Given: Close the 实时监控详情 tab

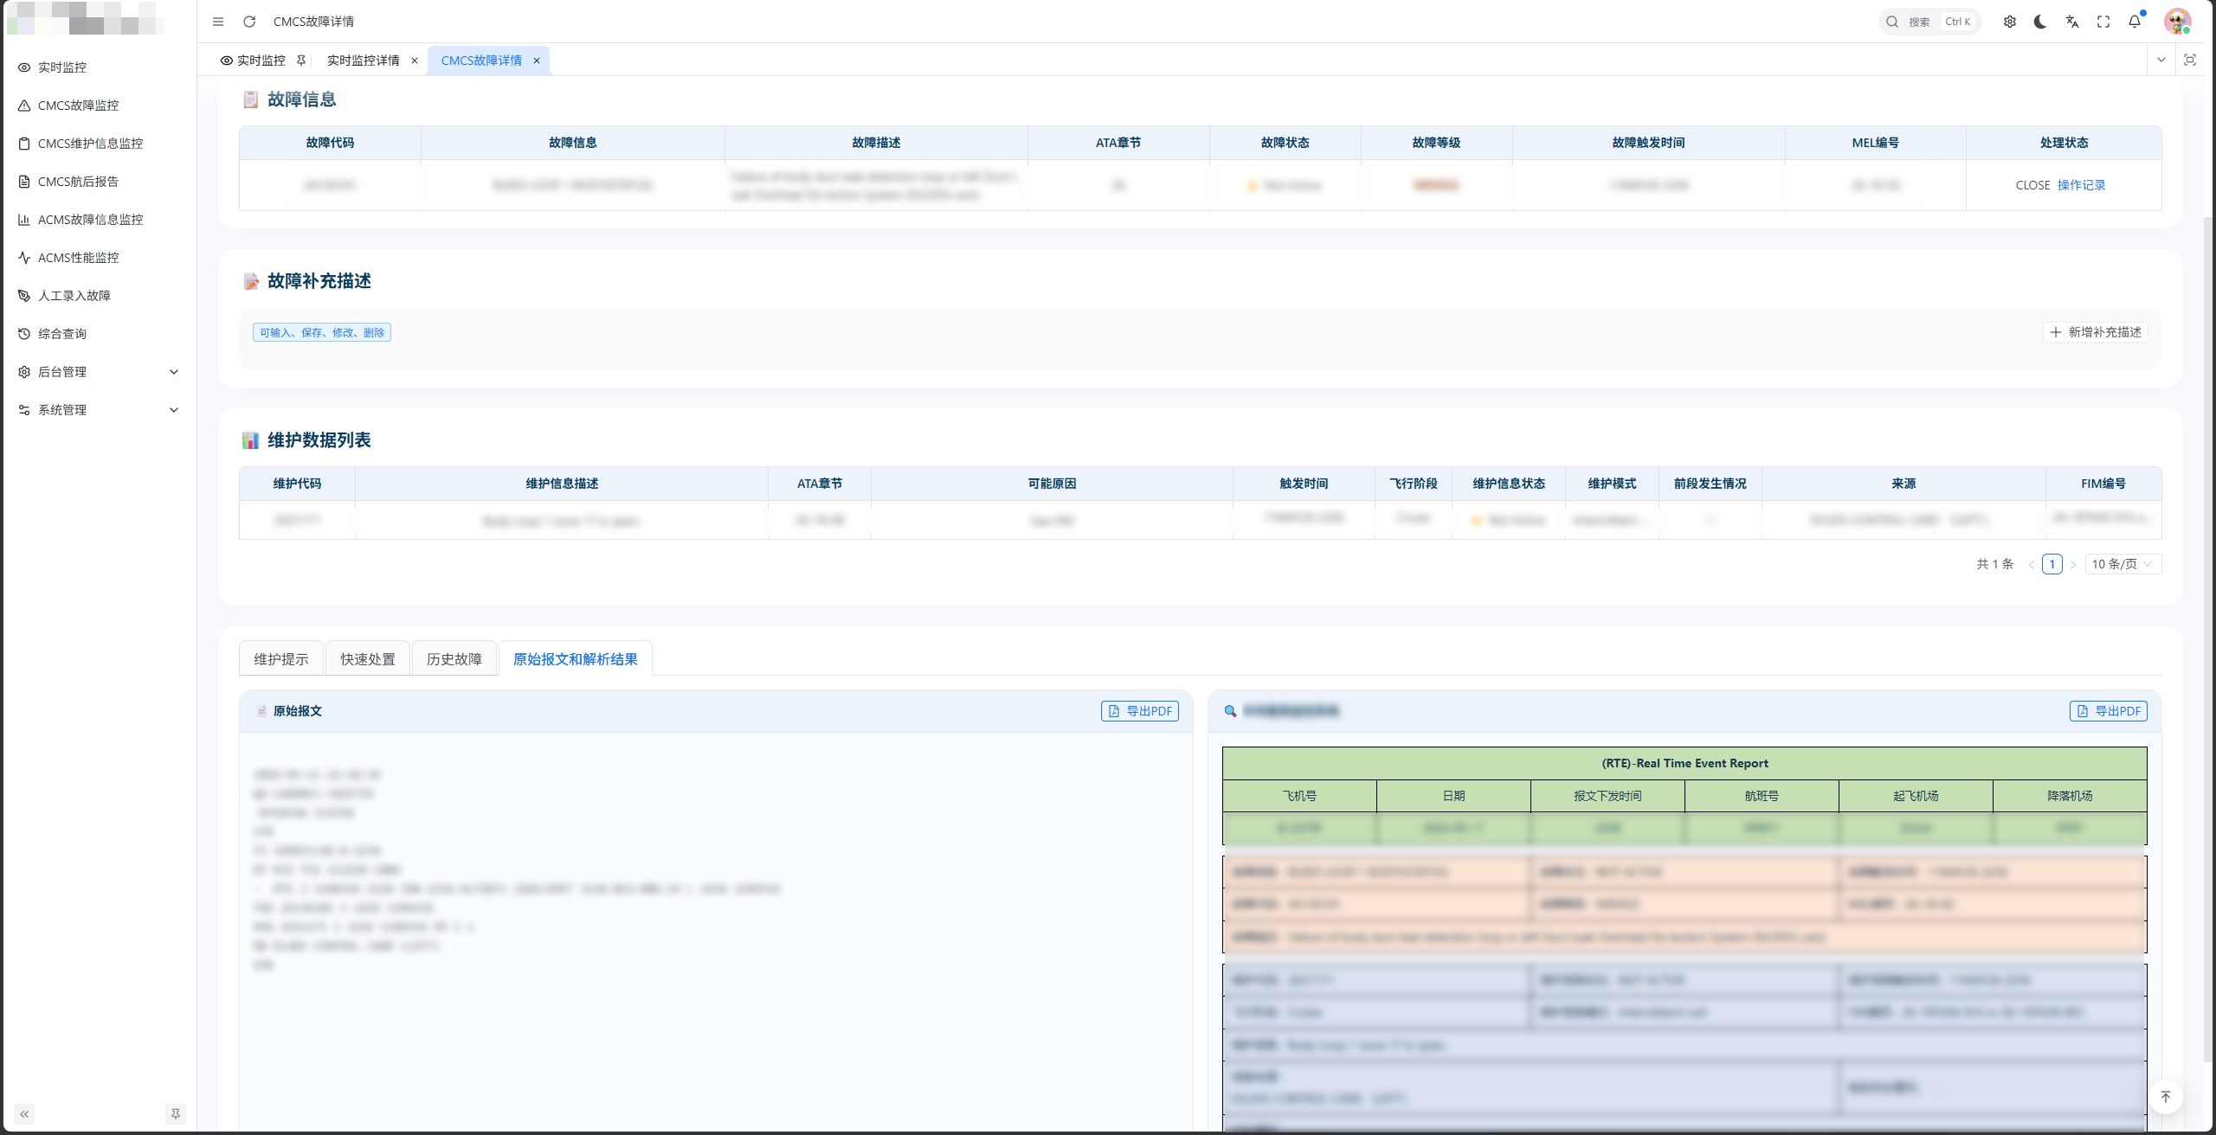Looking at the screenshot, I should pyautogui.click(x=415, y=61).
